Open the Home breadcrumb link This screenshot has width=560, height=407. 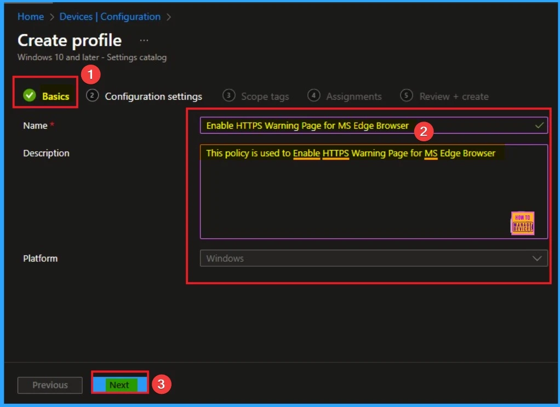(x=31, y=17)
